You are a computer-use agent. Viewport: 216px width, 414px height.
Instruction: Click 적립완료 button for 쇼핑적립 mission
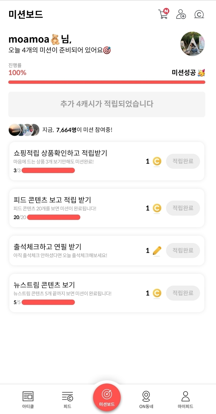point(183,161)
